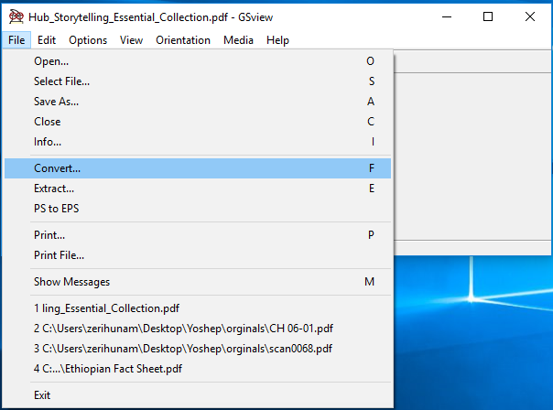Image resolution: width=553 pixels, height=410 pixels.
Task: Open recent file CH 06-01.pdf
Action: [x=198, y=329]
